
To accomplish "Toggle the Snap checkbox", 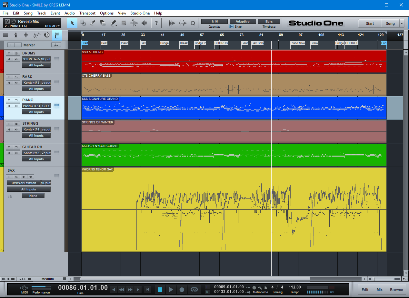I will click(x=232, y=27).
